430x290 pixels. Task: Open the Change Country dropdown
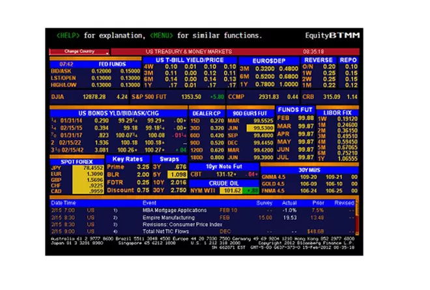tap(79, 51)
